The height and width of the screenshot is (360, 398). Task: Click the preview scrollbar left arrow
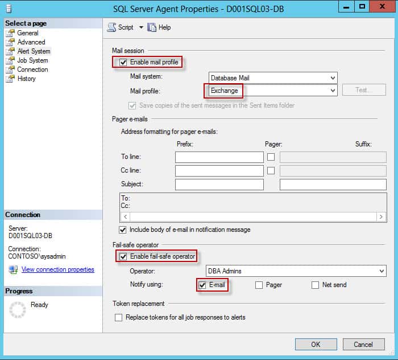click(125, 217)
